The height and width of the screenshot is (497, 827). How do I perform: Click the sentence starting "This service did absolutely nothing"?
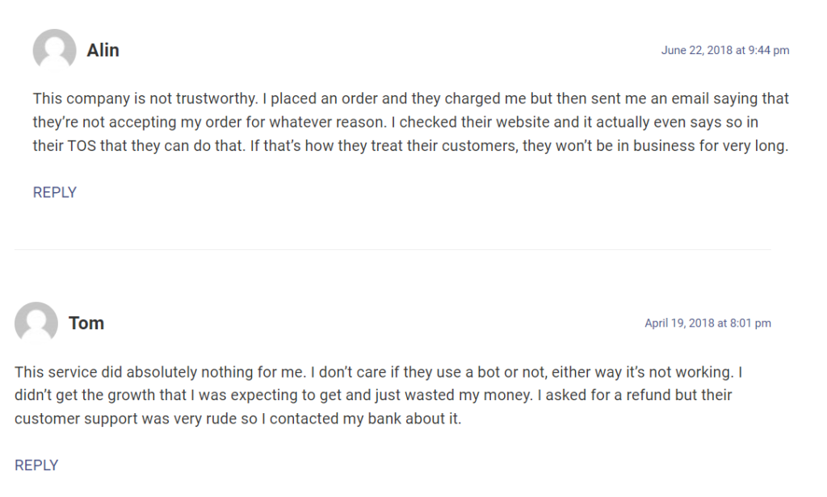tap(160, 372)
